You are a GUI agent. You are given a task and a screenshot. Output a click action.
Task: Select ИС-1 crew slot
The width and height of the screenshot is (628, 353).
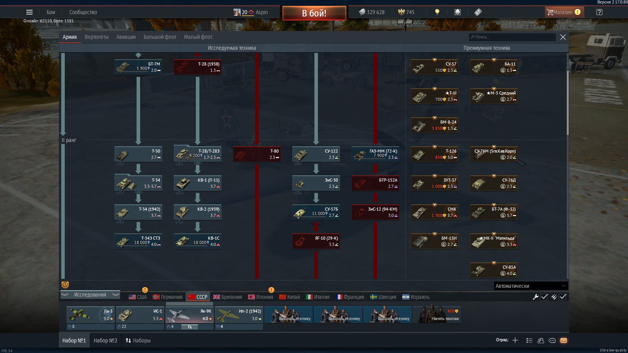pos(140,315)
